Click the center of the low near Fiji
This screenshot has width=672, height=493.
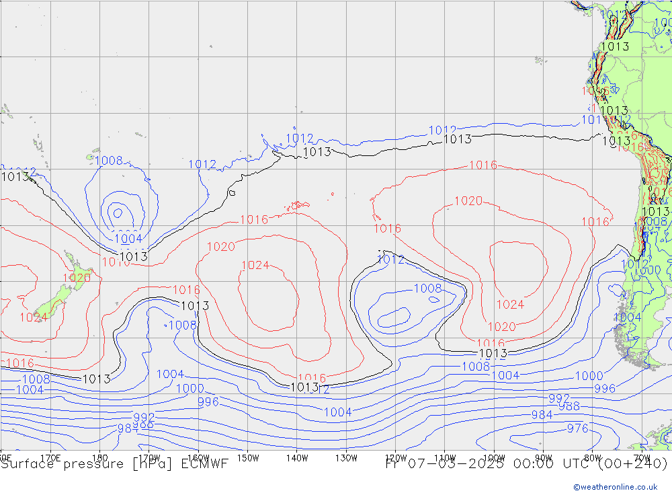click(x=118, y=213)
